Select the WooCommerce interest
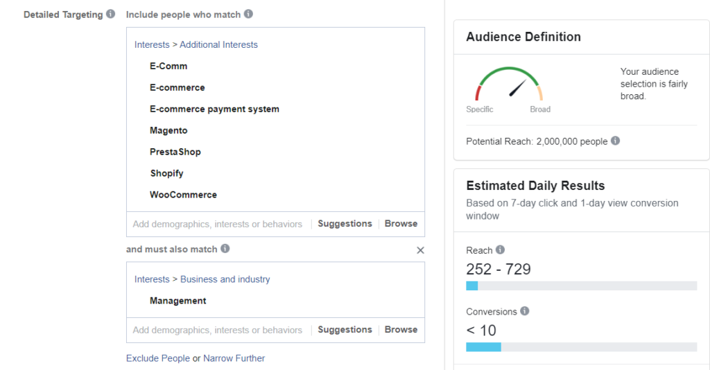The width and height of the screenshot is (710, 370). coord(183,195)
